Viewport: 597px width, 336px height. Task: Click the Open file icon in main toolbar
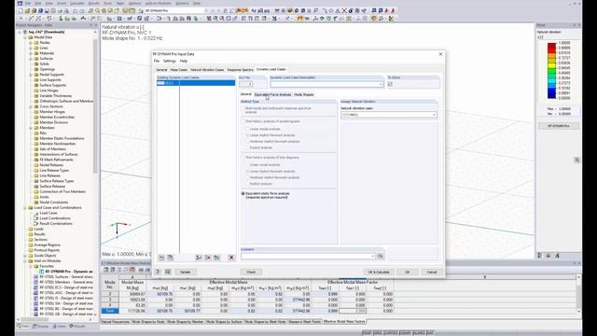[27, 11]
